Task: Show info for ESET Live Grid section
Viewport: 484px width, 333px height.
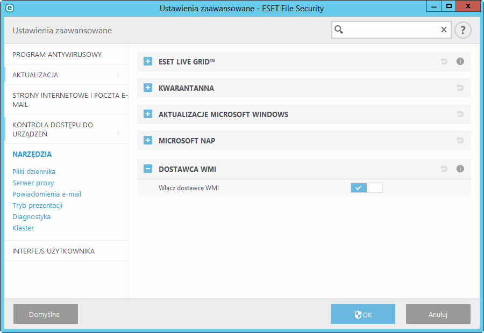Action: (x=460, y=61)
